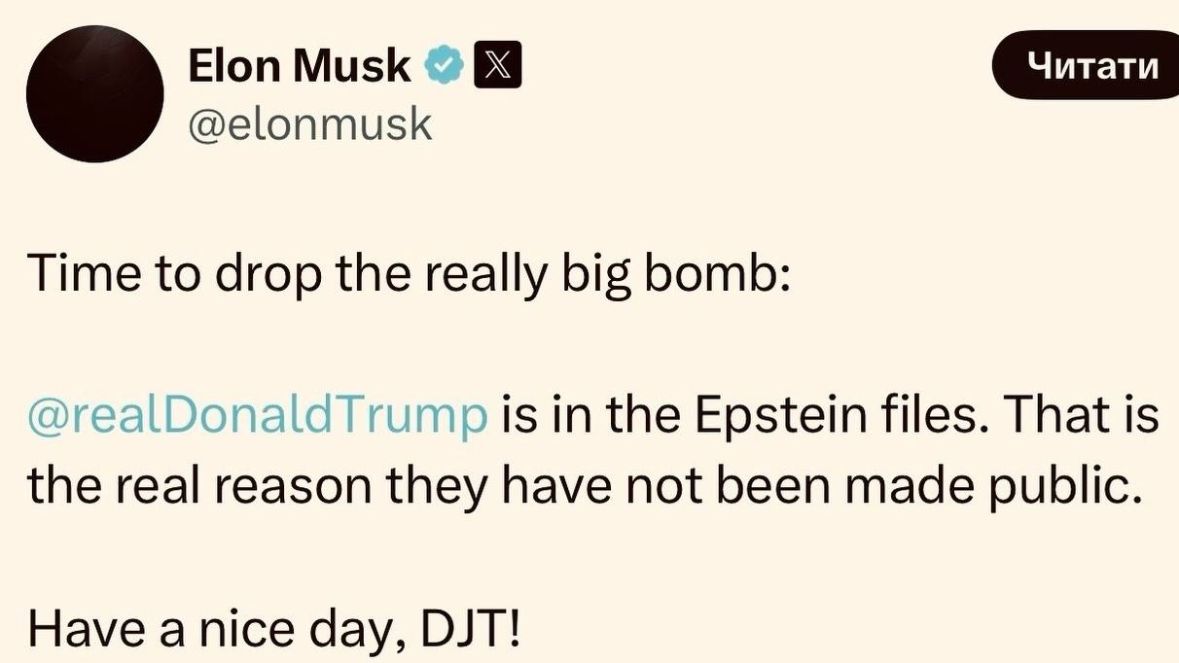Open Elon Musk's round profile avatar

(95, 94)
